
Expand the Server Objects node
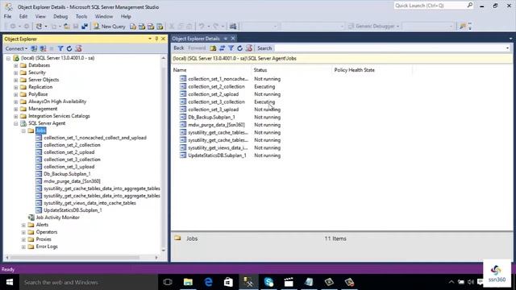[x=16, y=80]
